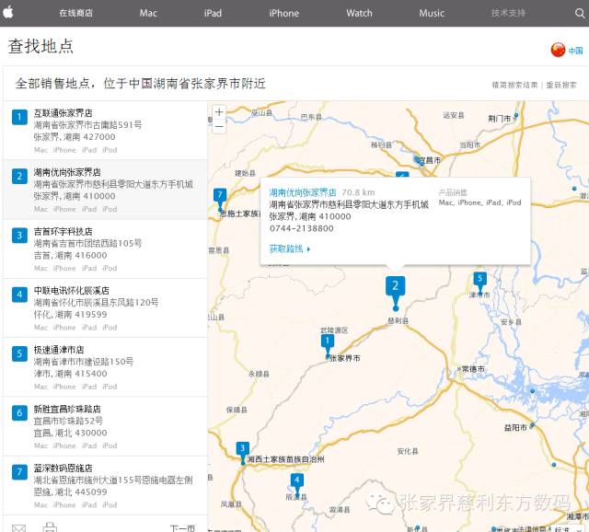Click phone number 0744-2138800 in popup
The image size is (589, 532).
[x=301, y=228]
